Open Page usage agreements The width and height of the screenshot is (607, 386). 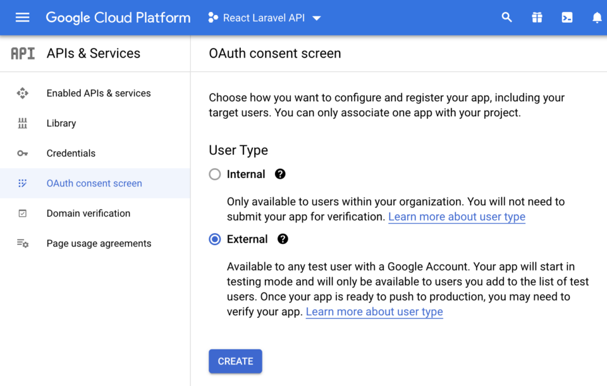[99, 243]
